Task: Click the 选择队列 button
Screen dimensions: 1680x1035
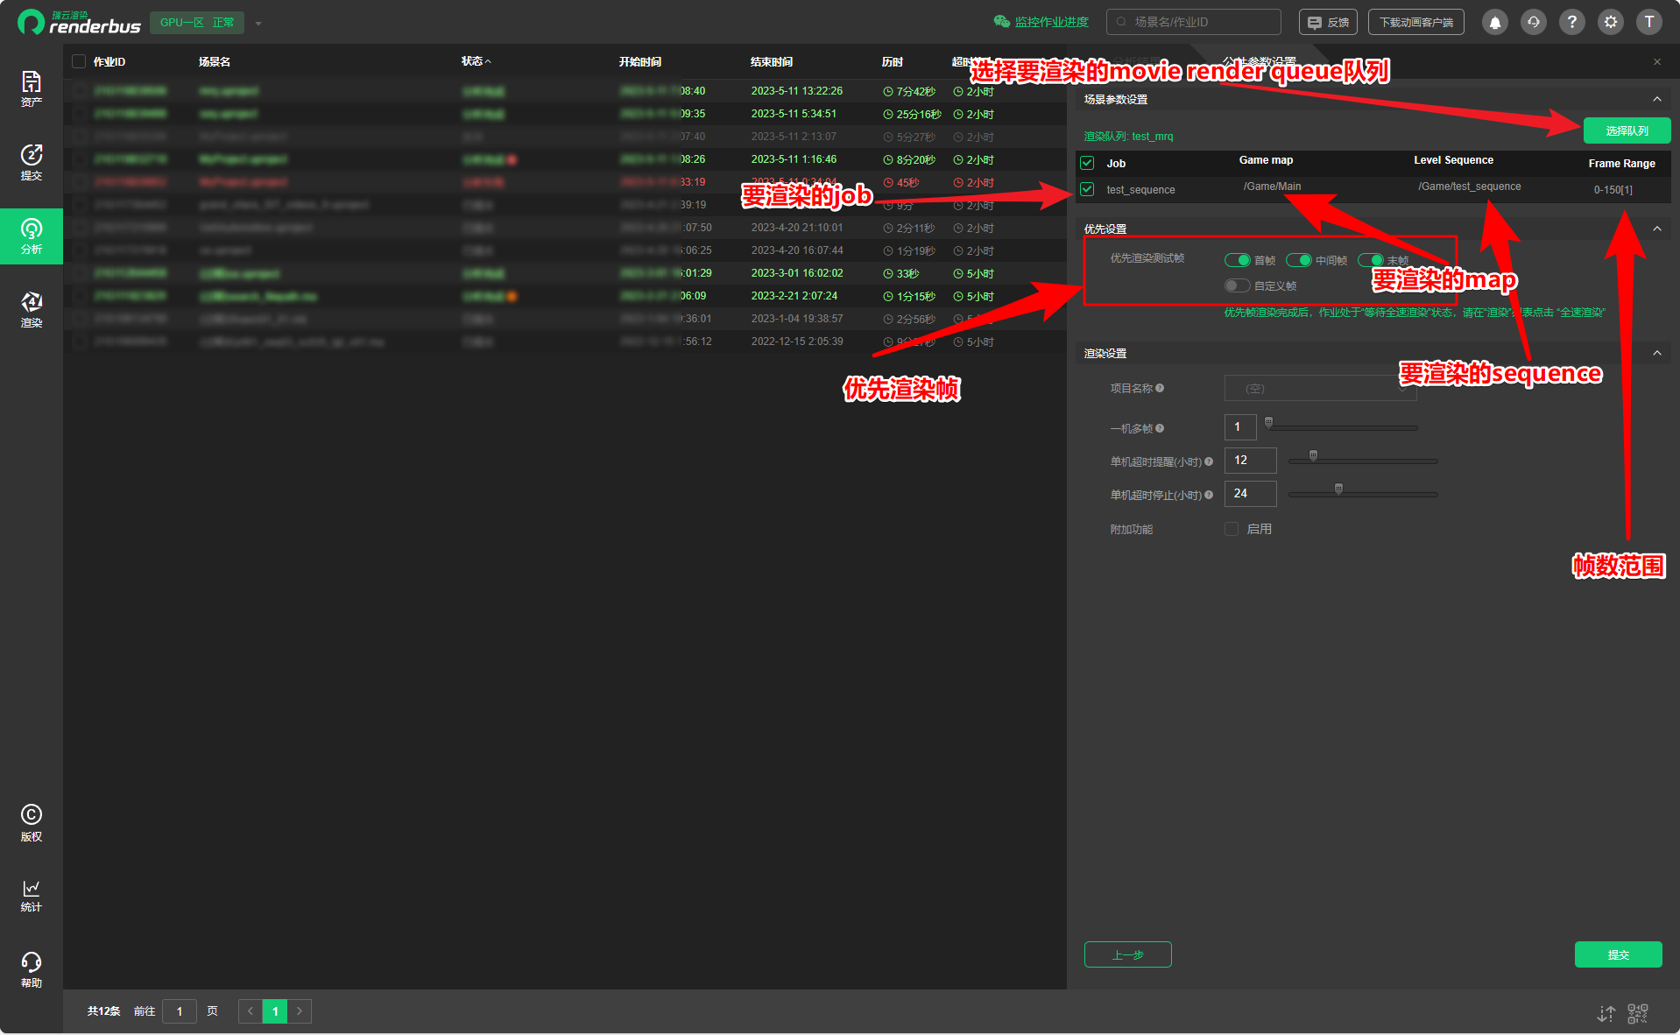Action: pyautogui.click(x=1627, y=130)
